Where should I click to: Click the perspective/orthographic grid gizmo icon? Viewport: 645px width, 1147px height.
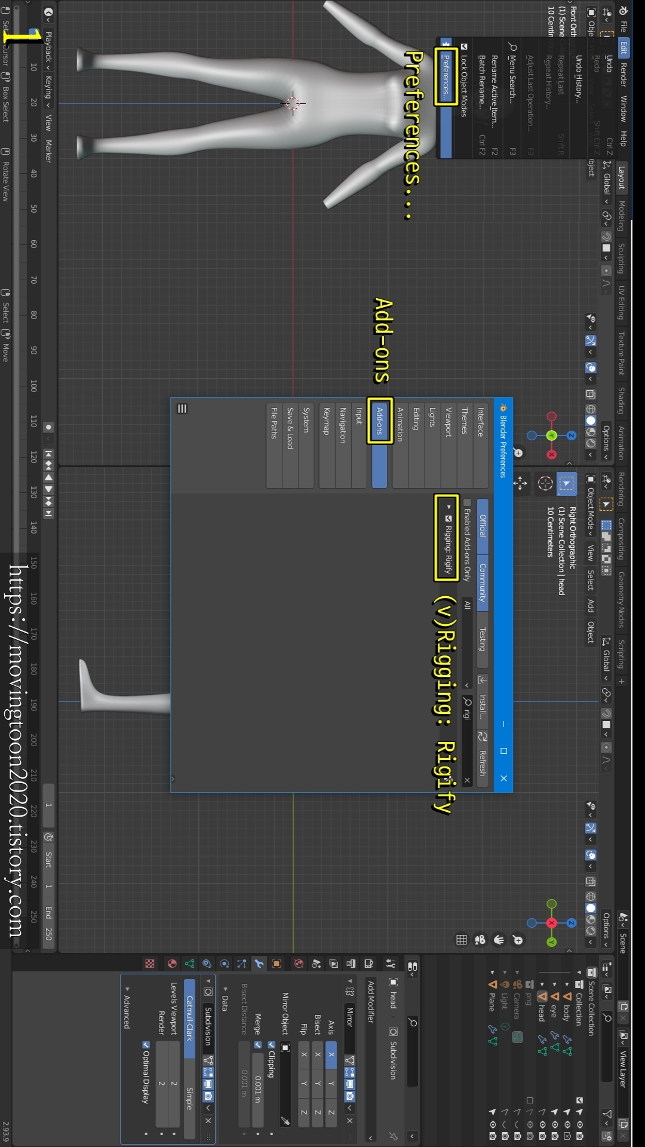(462, 940)
